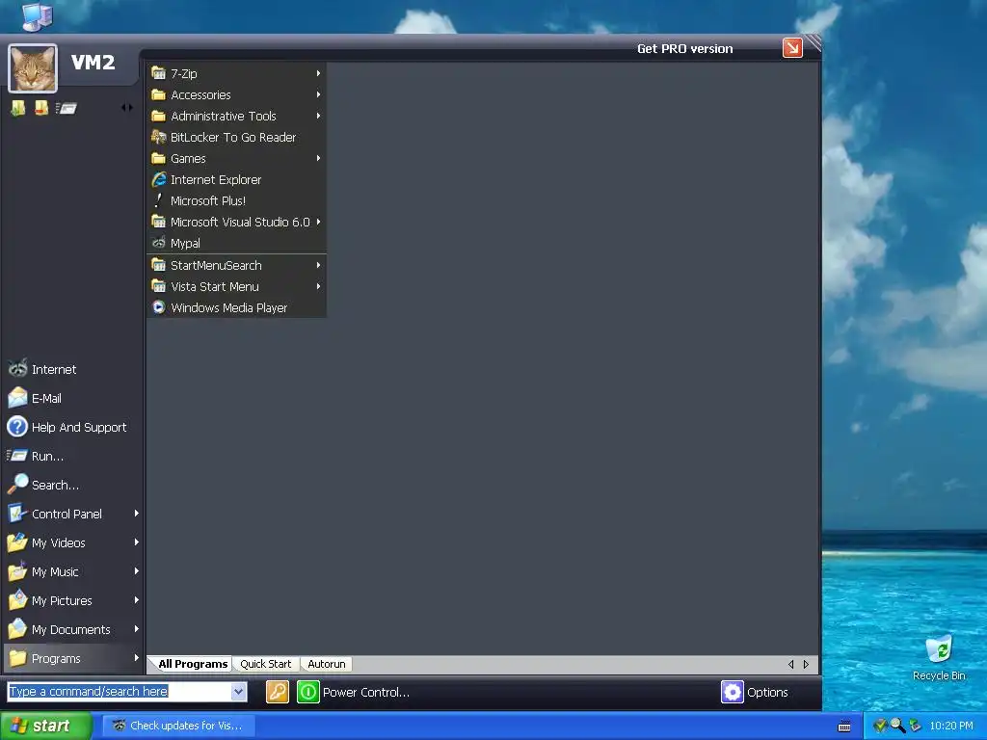Click the Get PRO version link
Screen dimensions: 987x740
tap(685, 48)
